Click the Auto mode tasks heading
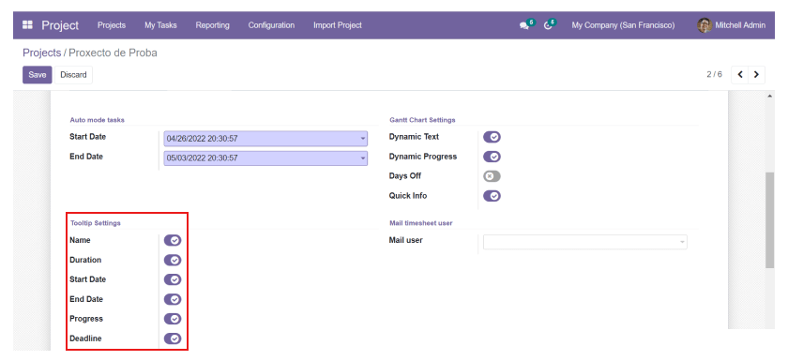The image size is (788, 361). (x=97, y=120)
